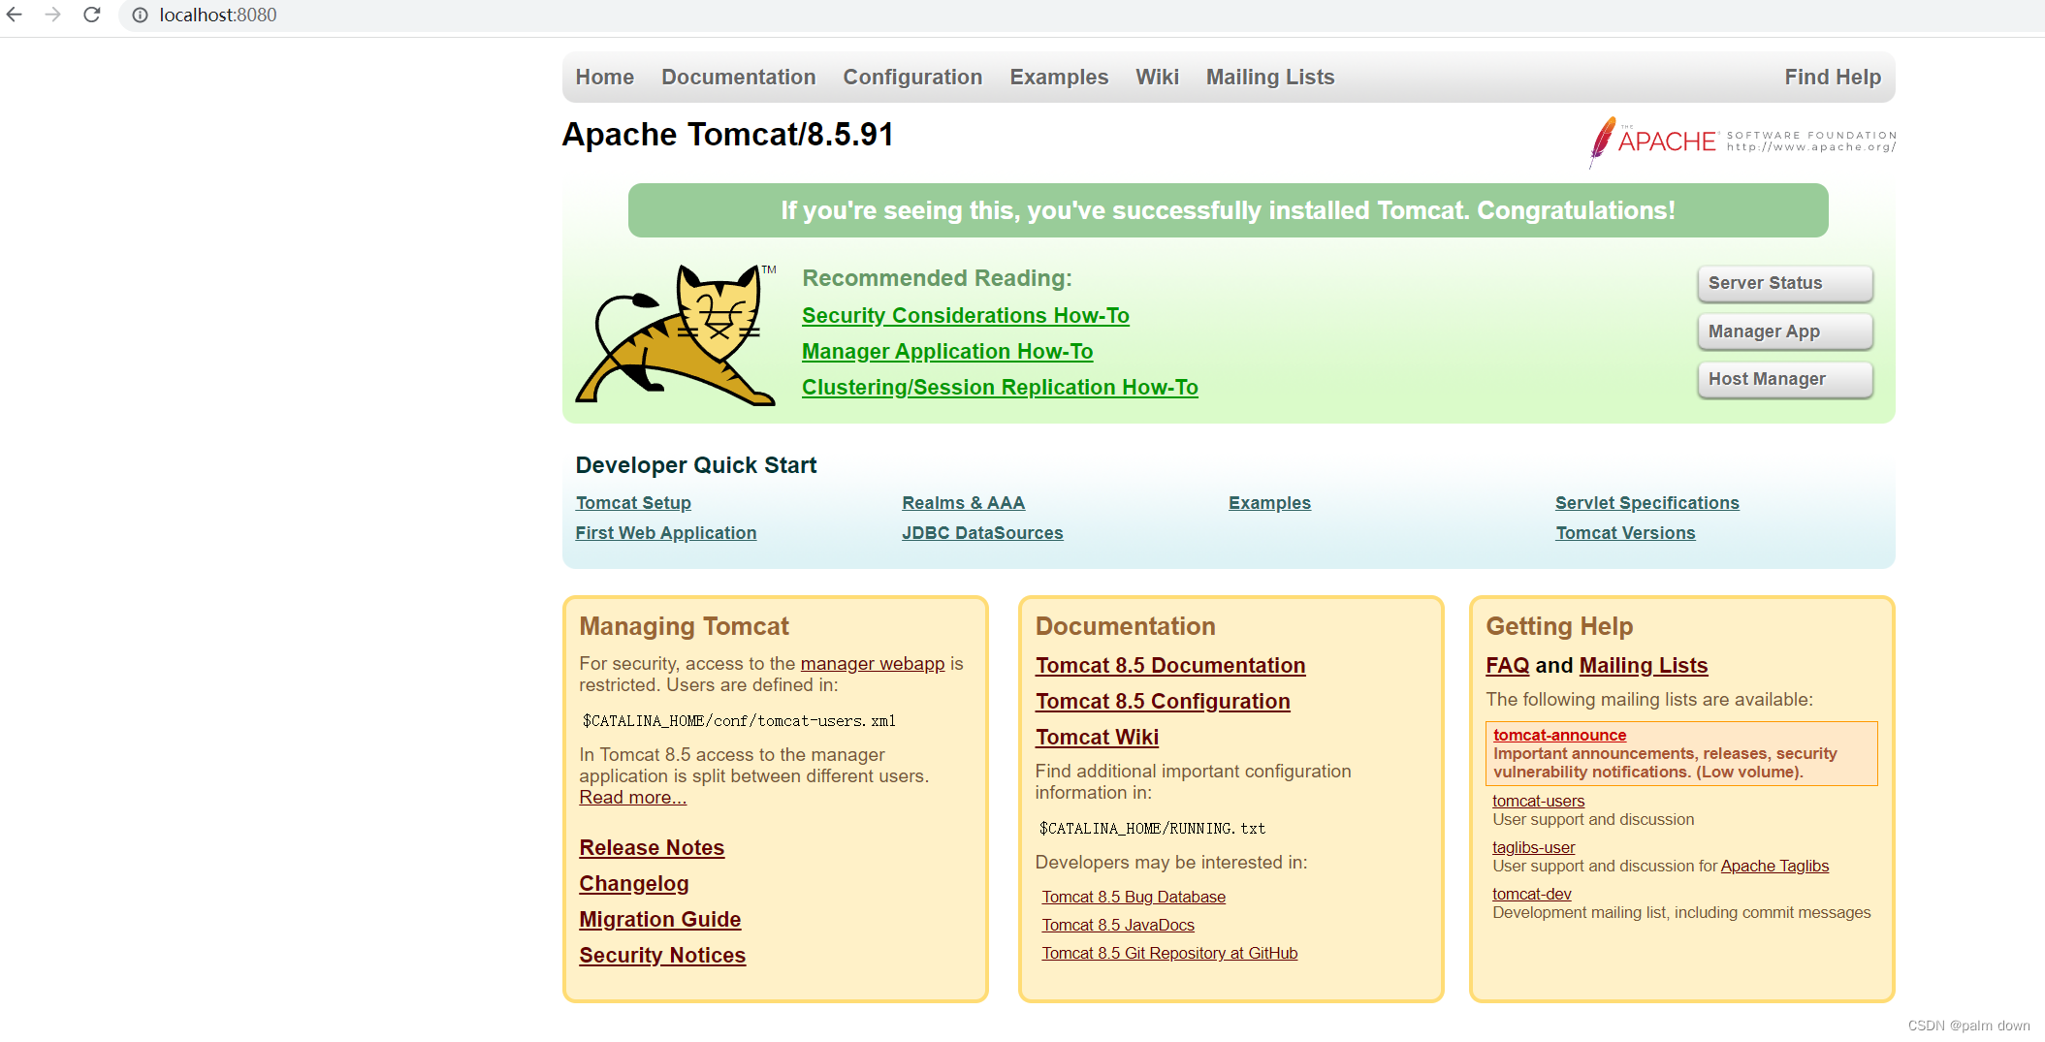Open Security Considerations How-To link
The width and height of the screenshot is (2045, 1042).
click(966, 316)
